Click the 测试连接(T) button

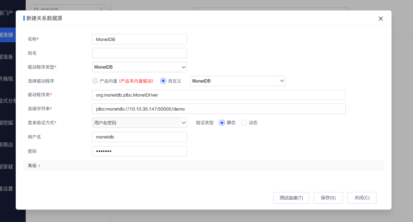click(x=291, y=198)
